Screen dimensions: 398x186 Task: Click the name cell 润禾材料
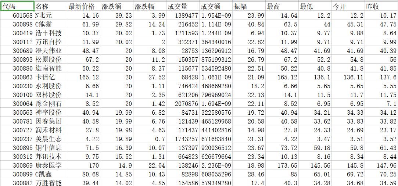click(x=51, y=130)
